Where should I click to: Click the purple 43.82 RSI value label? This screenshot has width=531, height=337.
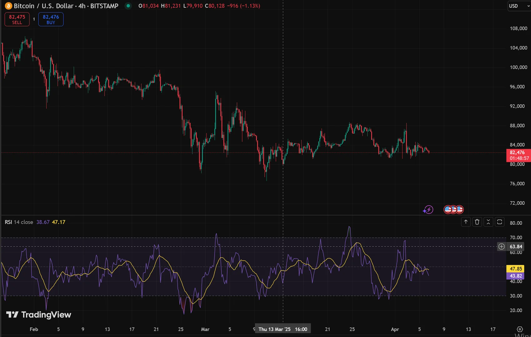[x=516, y=276]
